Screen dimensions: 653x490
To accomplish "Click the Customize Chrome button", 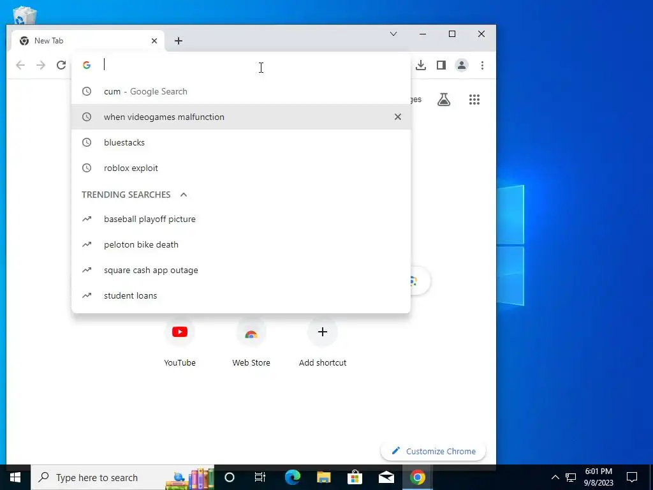I will tap(433, 451).
